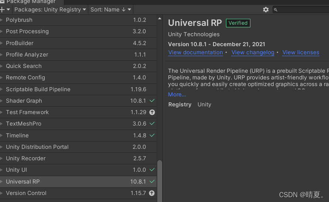The height and width of the screenshot is (202, 329).
Task: Open the Package Manager settings gear
Action: (265, 10)
